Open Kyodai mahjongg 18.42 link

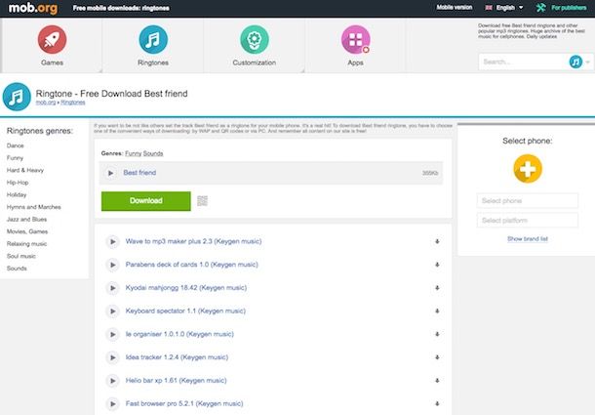186,288
